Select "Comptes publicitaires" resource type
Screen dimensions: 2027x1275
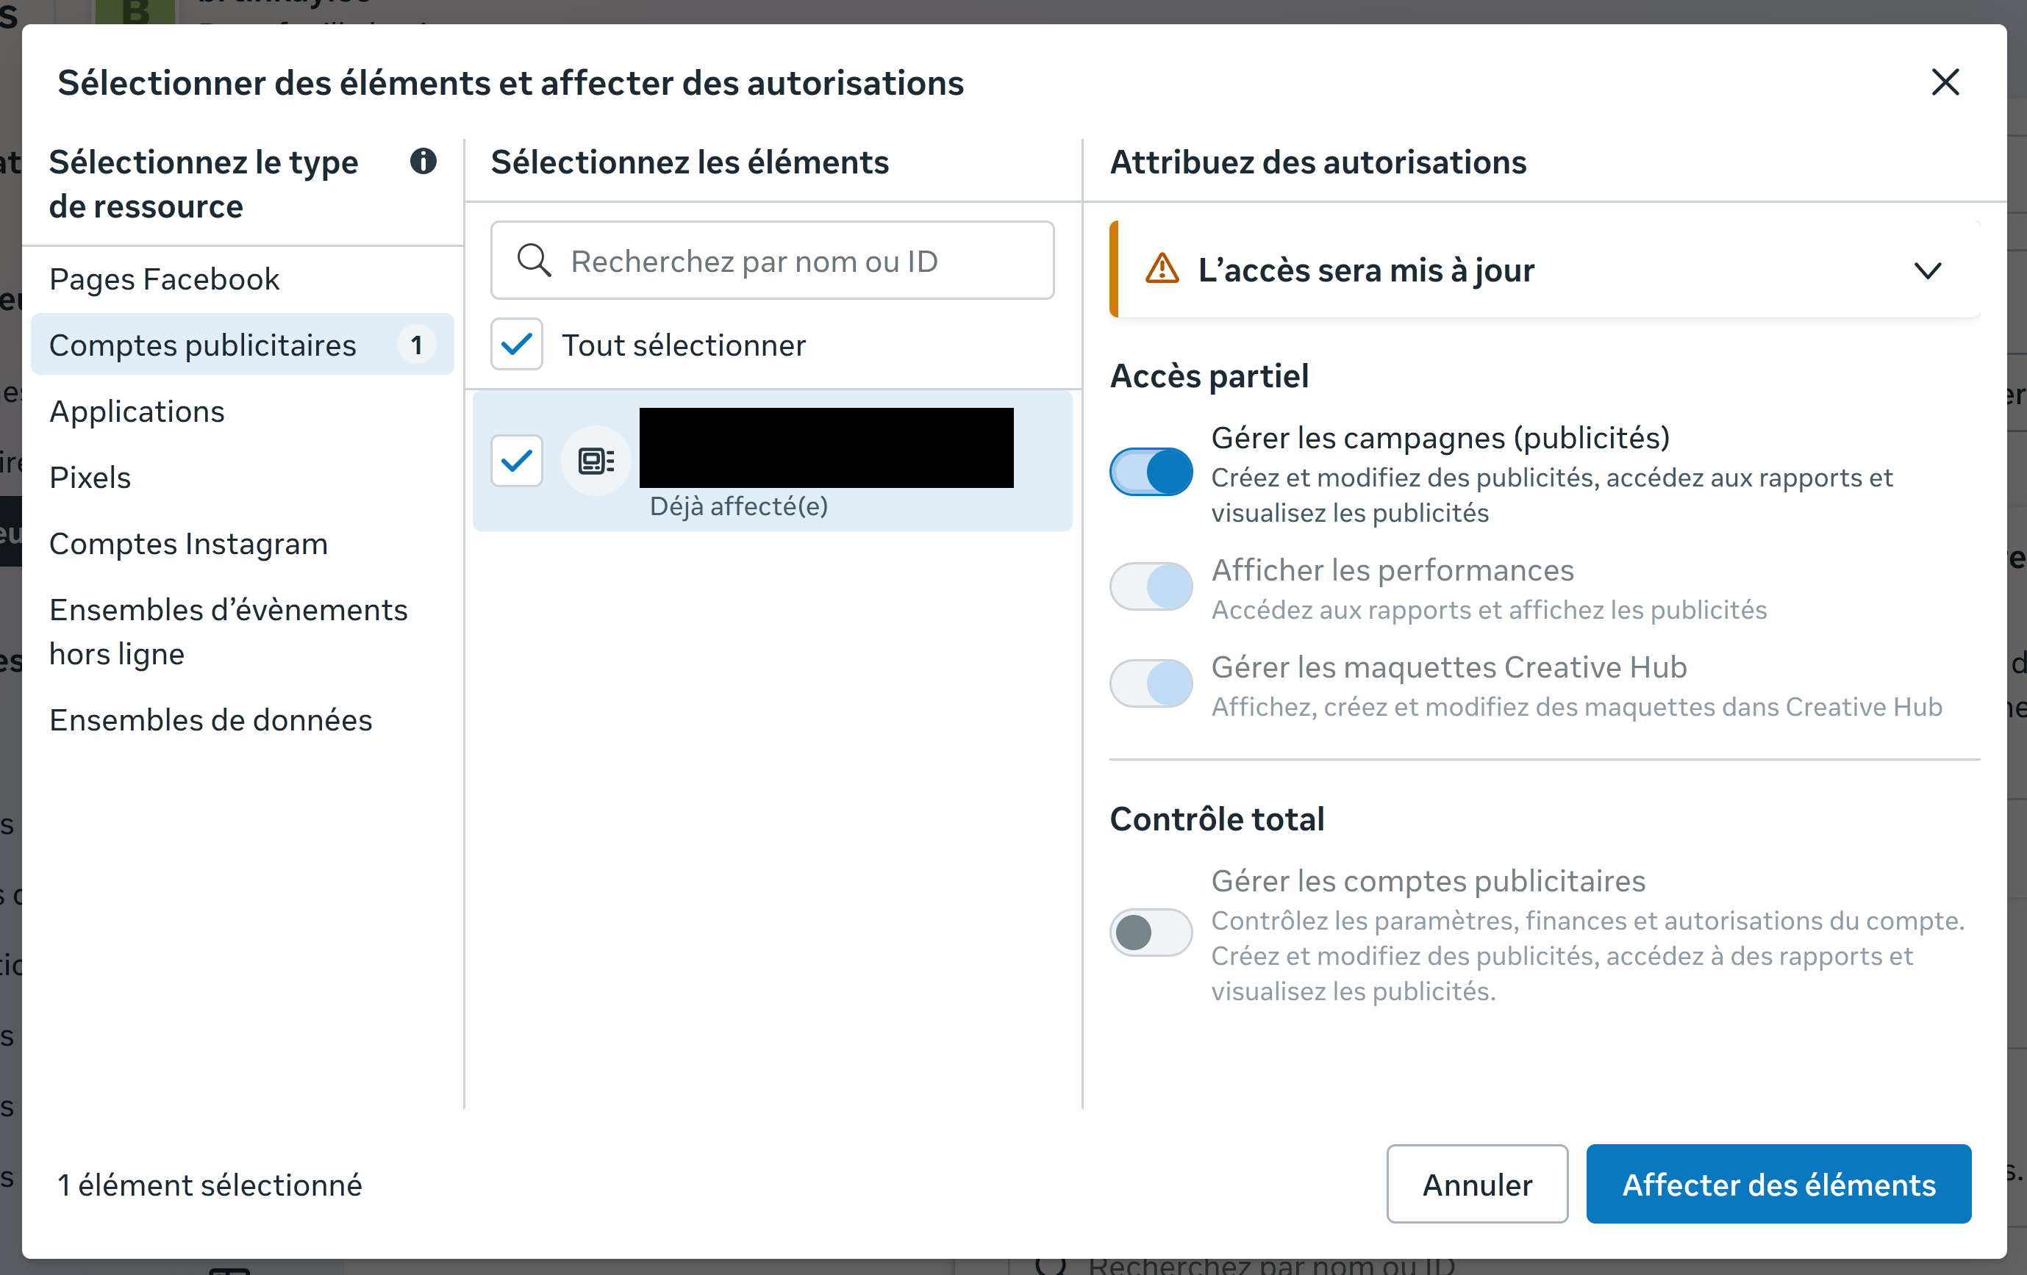click(243, 344)
